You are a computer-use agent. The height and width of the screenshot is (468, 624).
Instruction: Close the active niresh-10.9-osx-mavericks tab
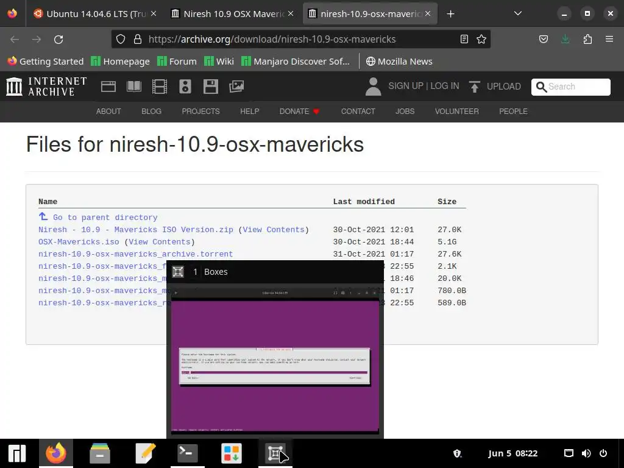point(428,13)
